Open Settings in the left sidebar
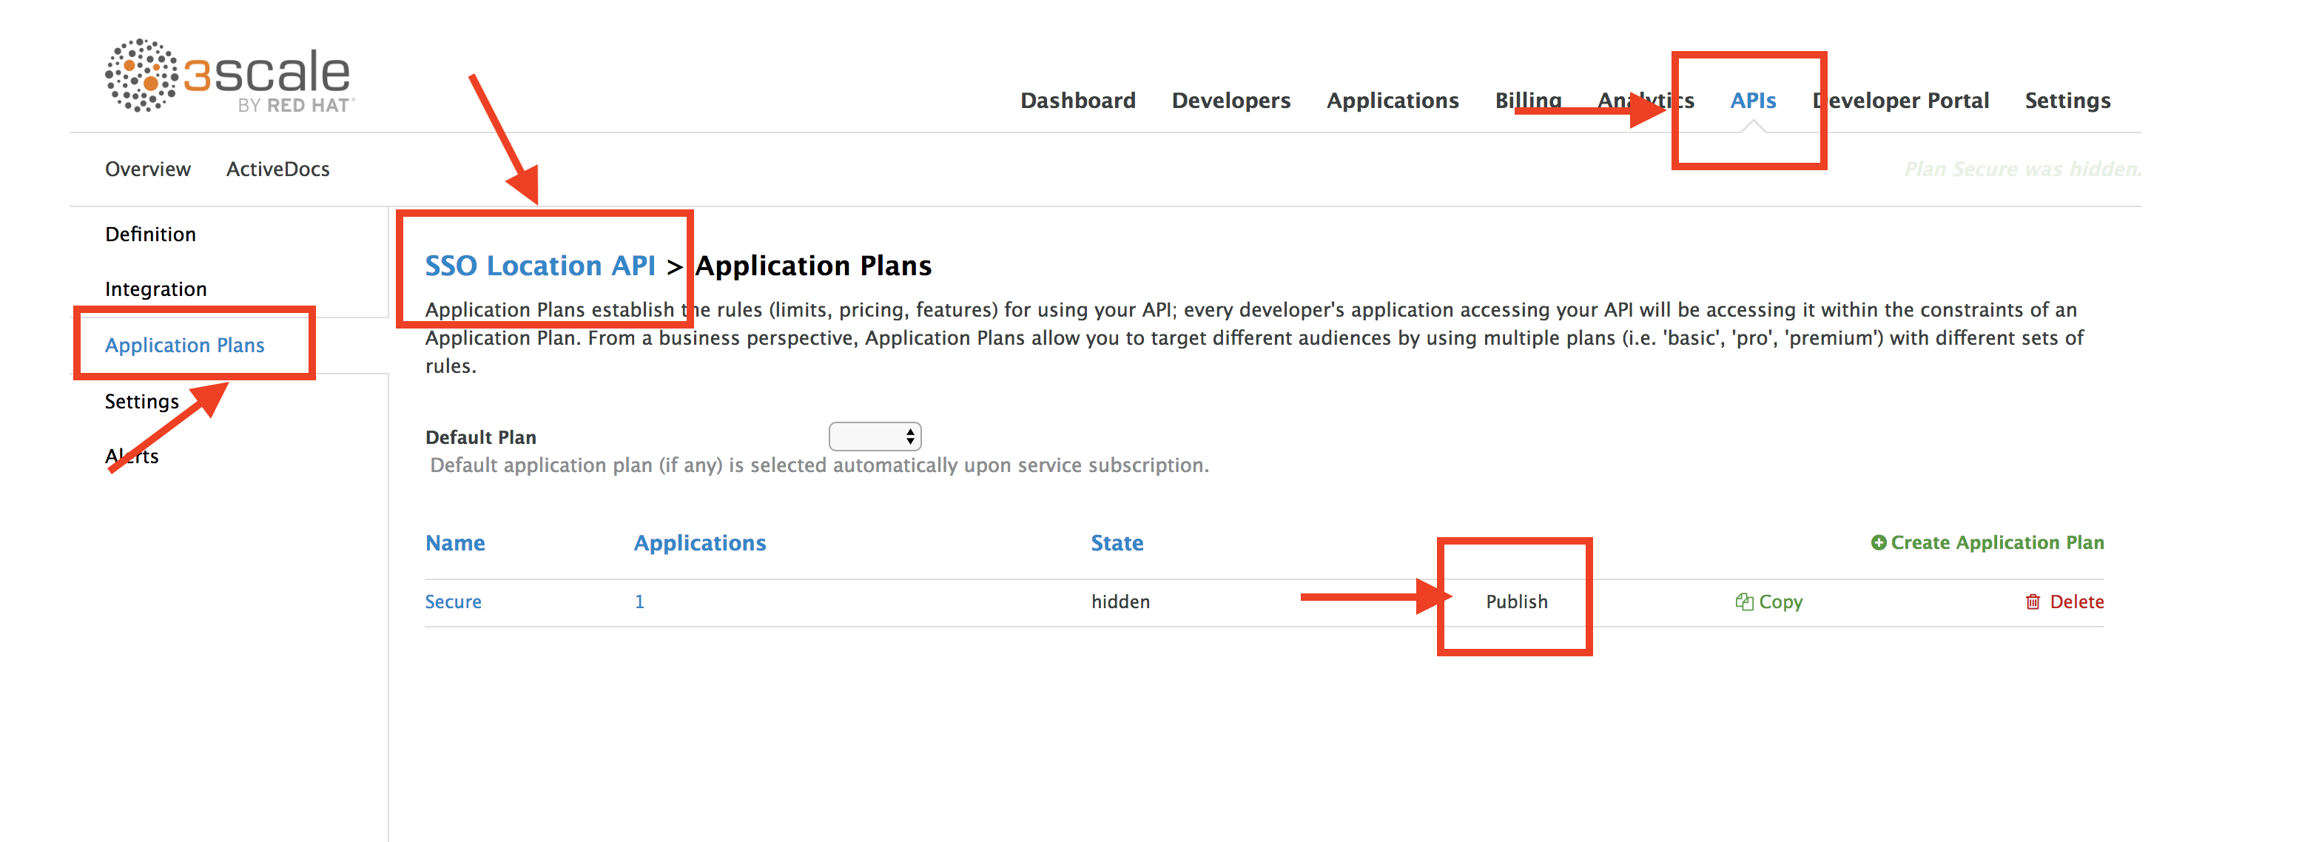The image size is (2316, 842). [142, 402]
